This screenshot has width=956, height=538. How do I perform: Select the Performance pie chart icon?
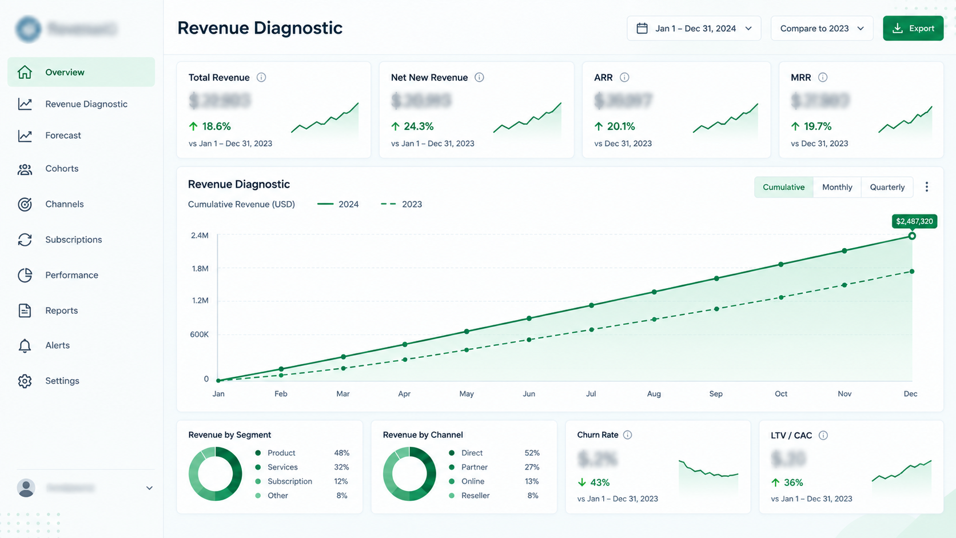tap(25, 275)
